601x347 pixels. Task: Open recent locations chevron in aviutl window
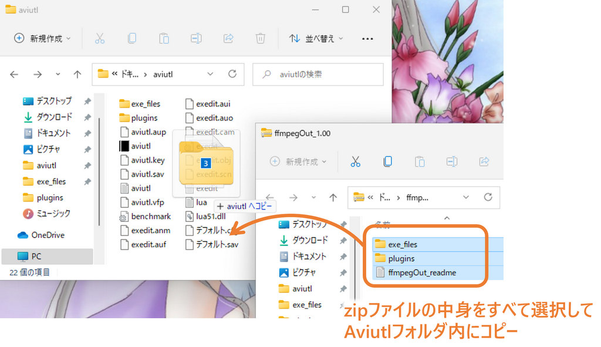click(58, 75)
